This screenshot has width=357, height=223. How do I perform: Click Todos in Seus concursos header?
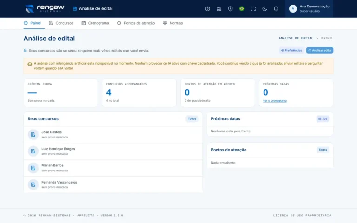coord(192,119)
